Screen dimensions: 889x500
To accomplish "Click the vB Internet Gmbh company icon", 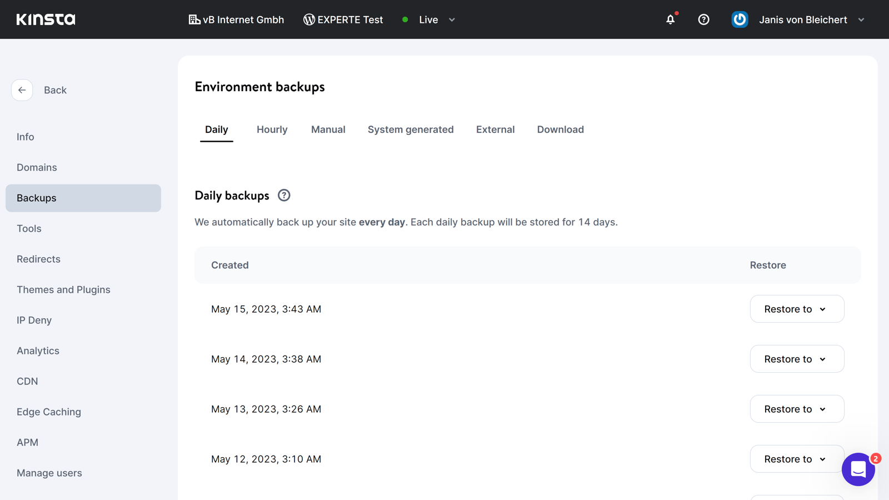I will (194, 19).
